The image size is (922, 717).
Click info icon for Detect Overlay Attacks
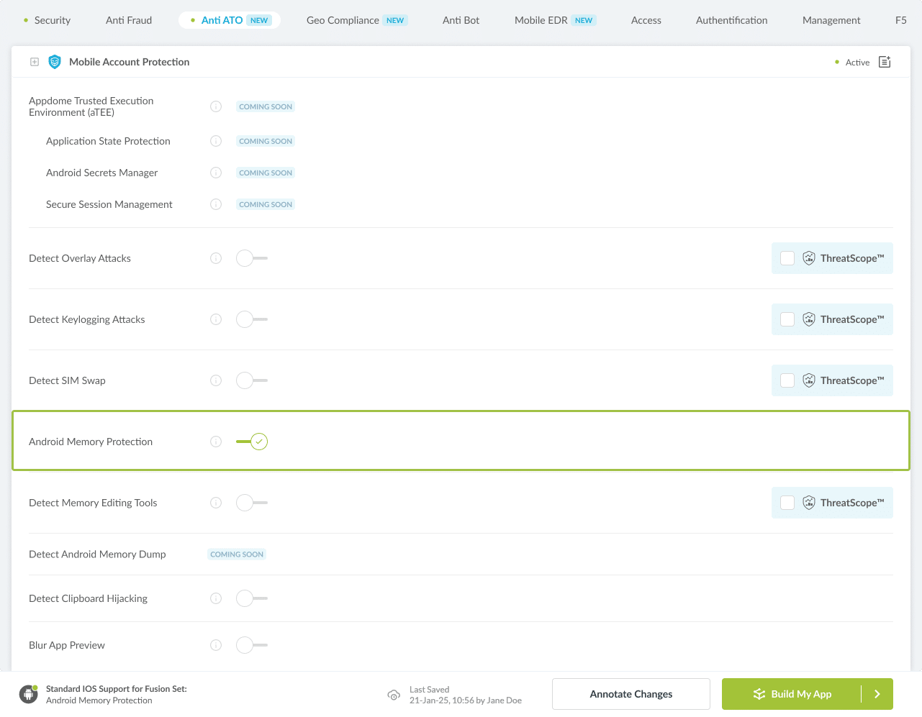[x=216, y=258]
